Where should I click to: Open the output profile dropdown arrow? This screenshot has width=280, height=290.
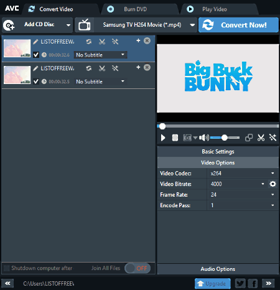point(192,25)
